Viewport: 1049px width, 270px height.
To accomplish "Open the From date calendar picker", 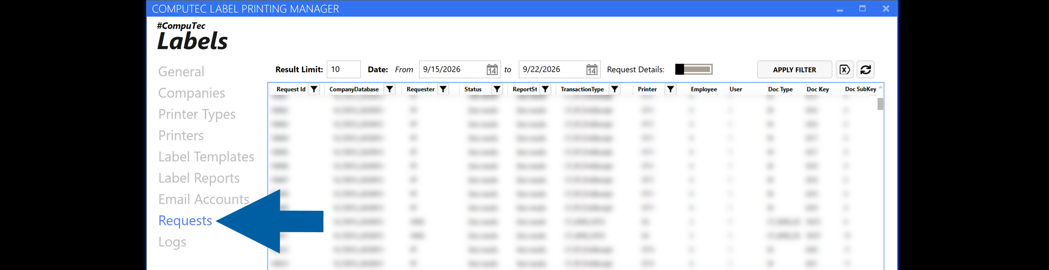I will (x=492, y=70).
